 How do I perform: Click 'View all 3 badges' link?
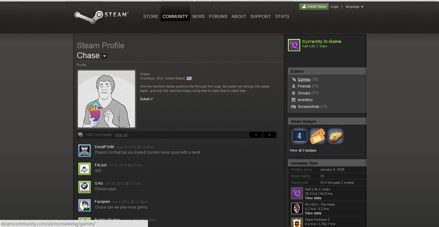click(303, 150)
